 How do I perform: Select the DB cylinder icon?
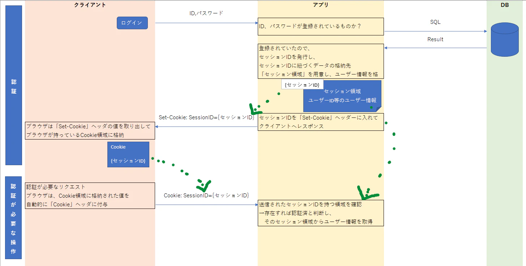pos(504,39)
